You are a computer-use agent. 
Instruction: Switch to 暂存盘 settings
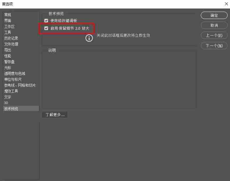9,62
